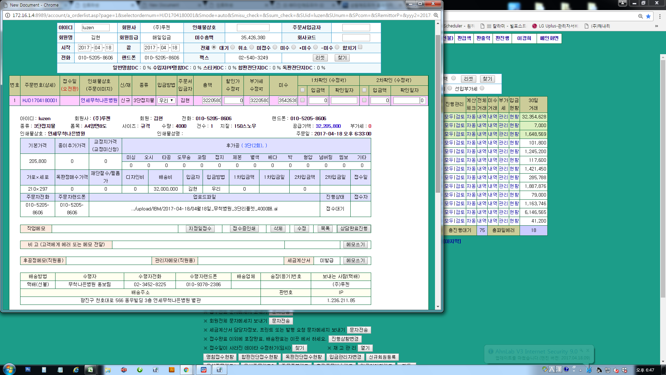Tick the 1차확인 row checkbox
This screenshot has height=375, width=666.
pyautogui.click(x=302, y=100)
